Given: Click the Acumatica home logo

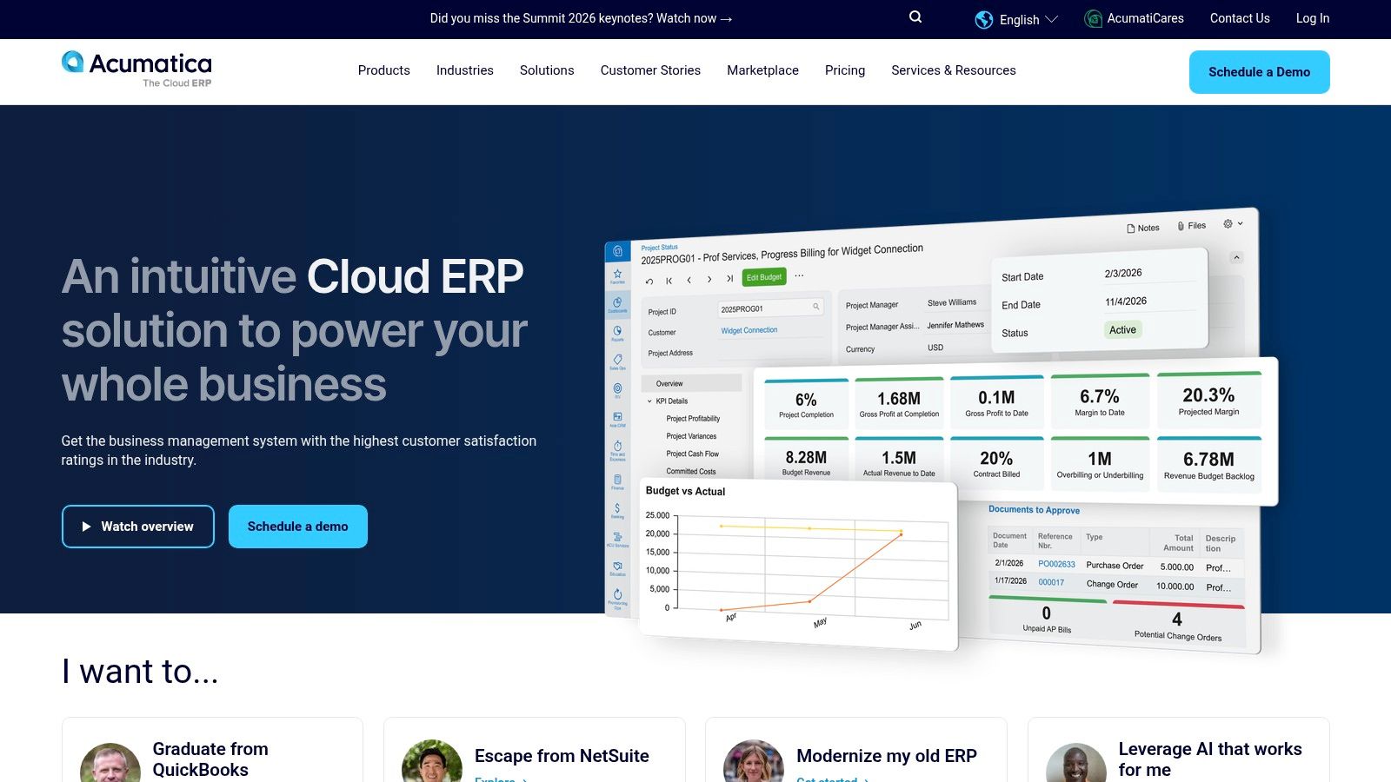Looking at the screenshot, I should click(136, 70).
